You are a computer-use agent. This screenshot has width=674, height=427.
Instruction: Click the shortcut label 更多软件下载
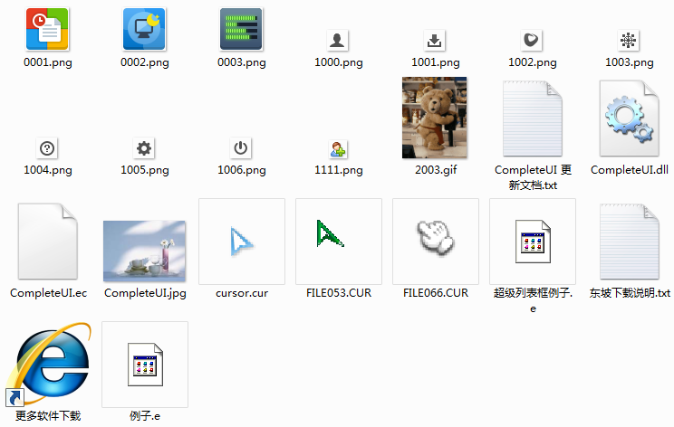click(x=48, y=416)
